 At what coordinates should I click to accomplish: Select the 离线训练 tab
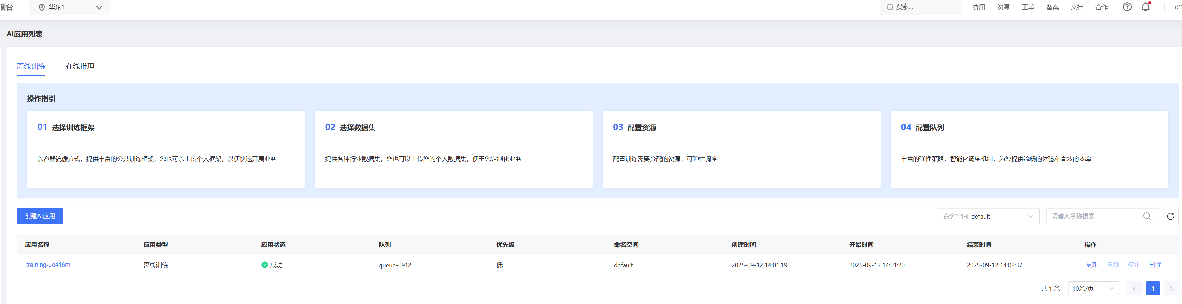(31, 66)
